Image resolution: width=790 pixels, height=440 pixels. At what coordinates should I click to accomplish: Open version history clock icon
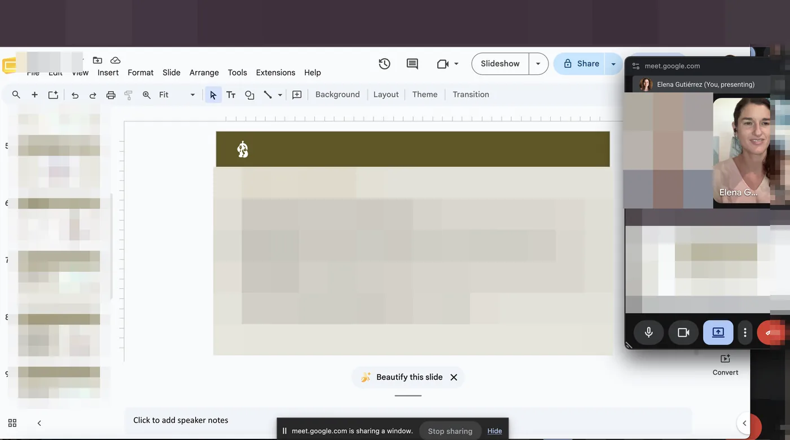[385, 64]
